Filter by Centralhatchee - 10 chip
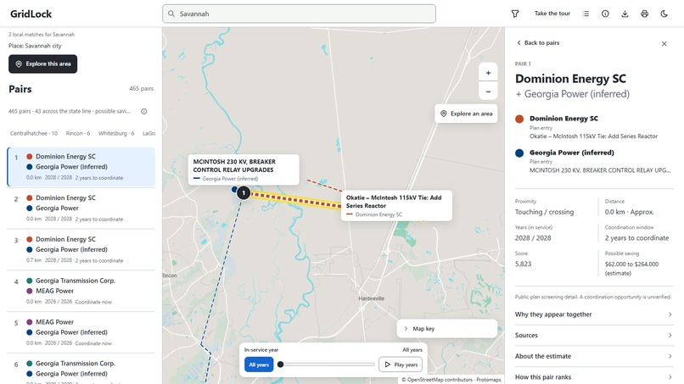684x384 pixels. pyautogui.click(x=34, y=133)
